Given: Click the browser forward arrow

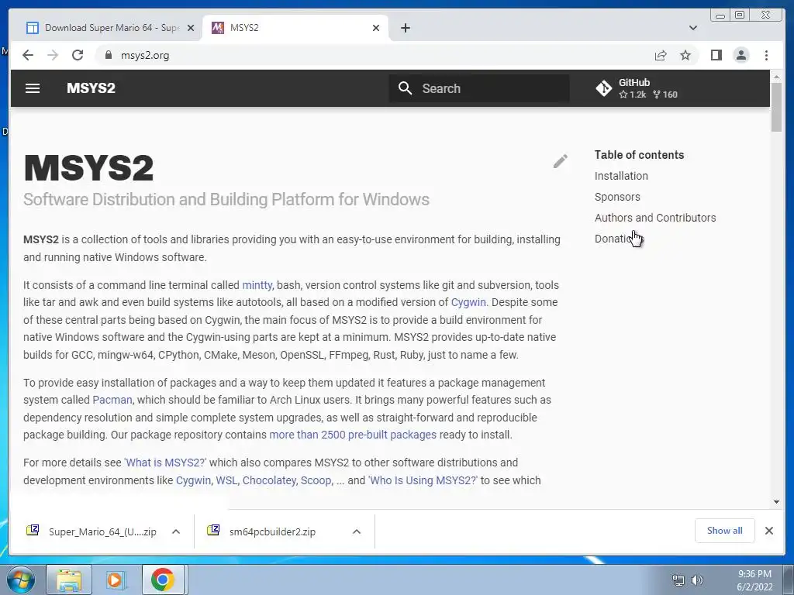Looking at the screenshot, I should click(53, 55).
